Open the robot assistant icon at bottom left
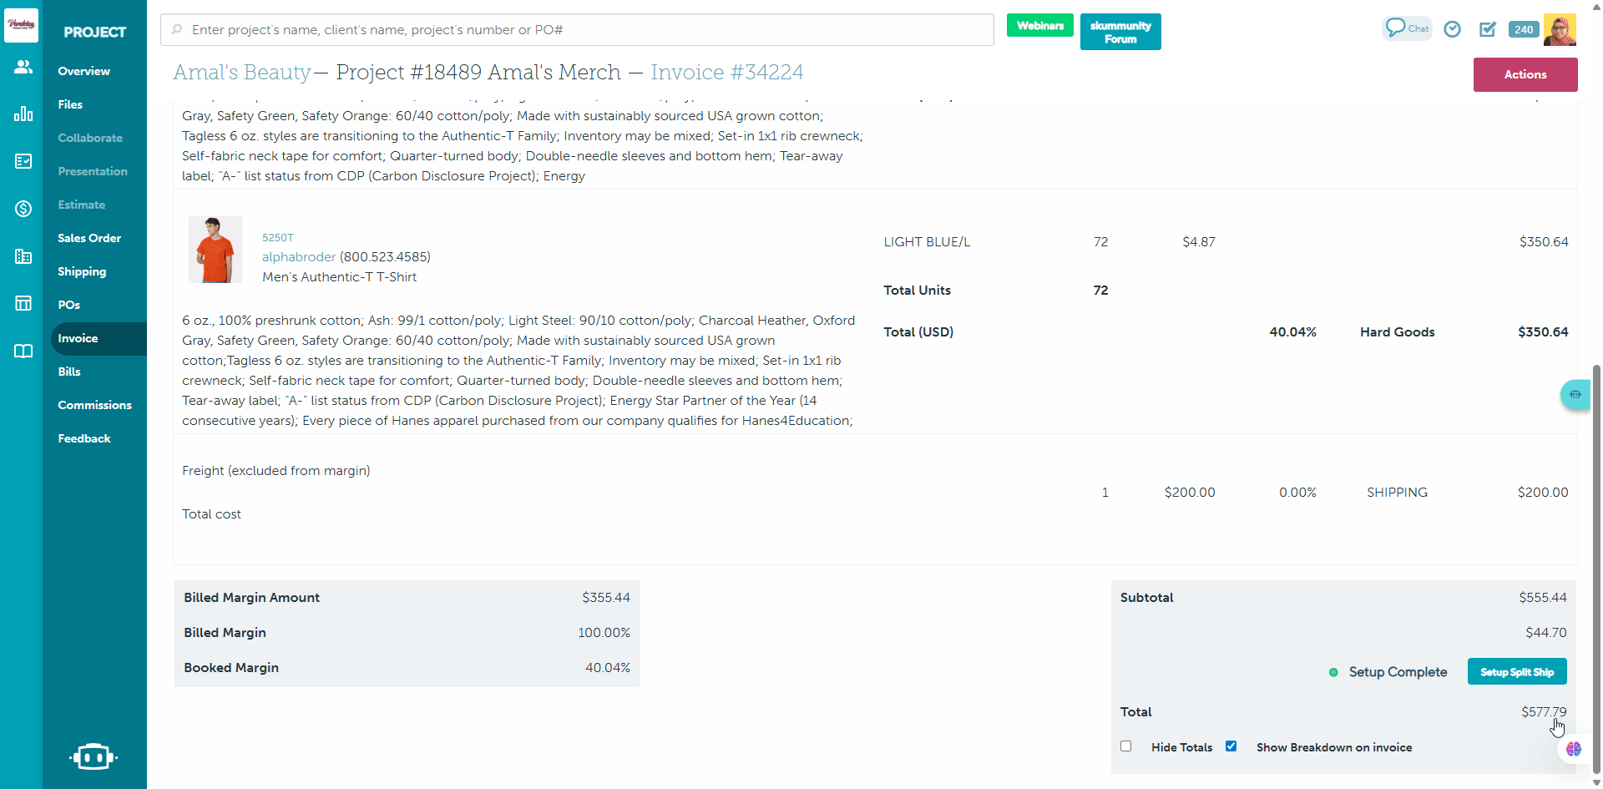This screenshot has height=789, width=1603. click(x=93, y=756)
